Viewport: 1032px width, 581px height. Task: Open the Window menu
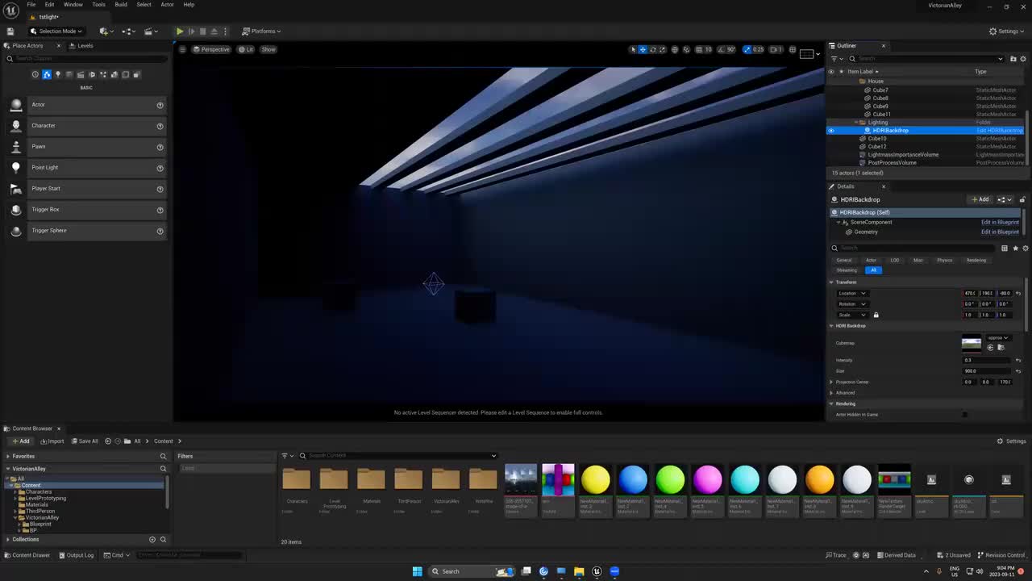tap(73, 4)
